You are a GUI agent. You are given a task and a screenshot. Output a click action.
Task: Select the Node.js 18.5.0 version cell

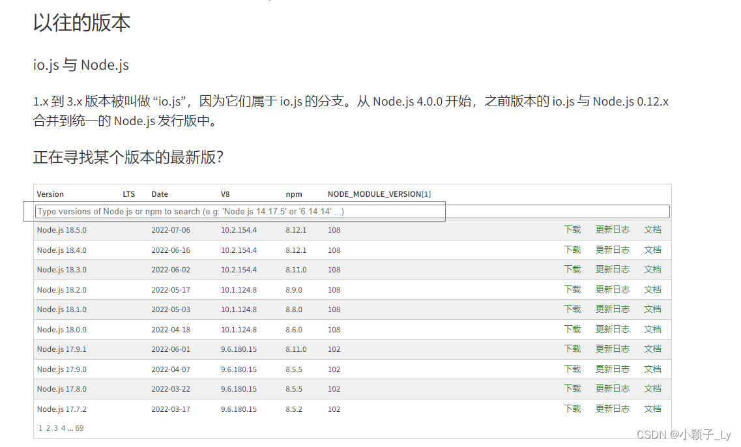pyautogui.click(x=62, y=230)
